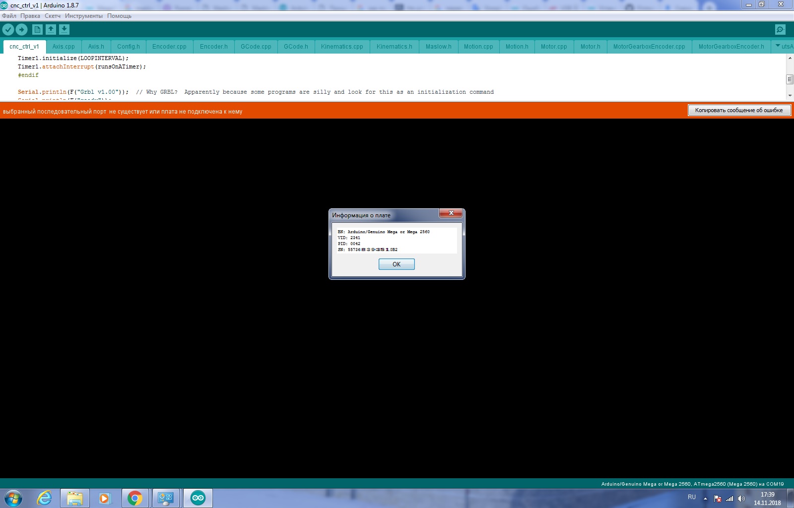This screenshot has height=508, width=794.
Task: Switch to the Motor.h tab
Action: coord(591,47)
